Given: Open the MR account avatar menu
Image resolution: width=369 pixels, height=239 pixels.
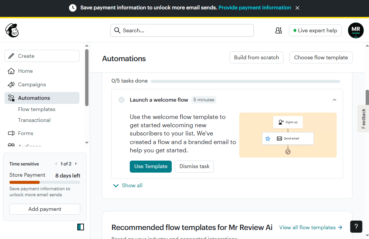Looking at the screenshot, I should point(355,30).
